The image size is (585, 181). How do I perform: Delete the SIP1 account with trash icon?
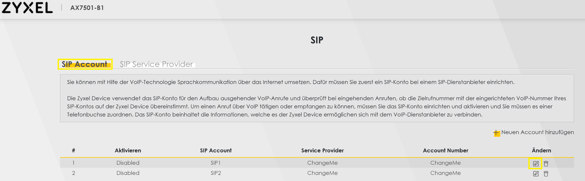coord(546,164)
